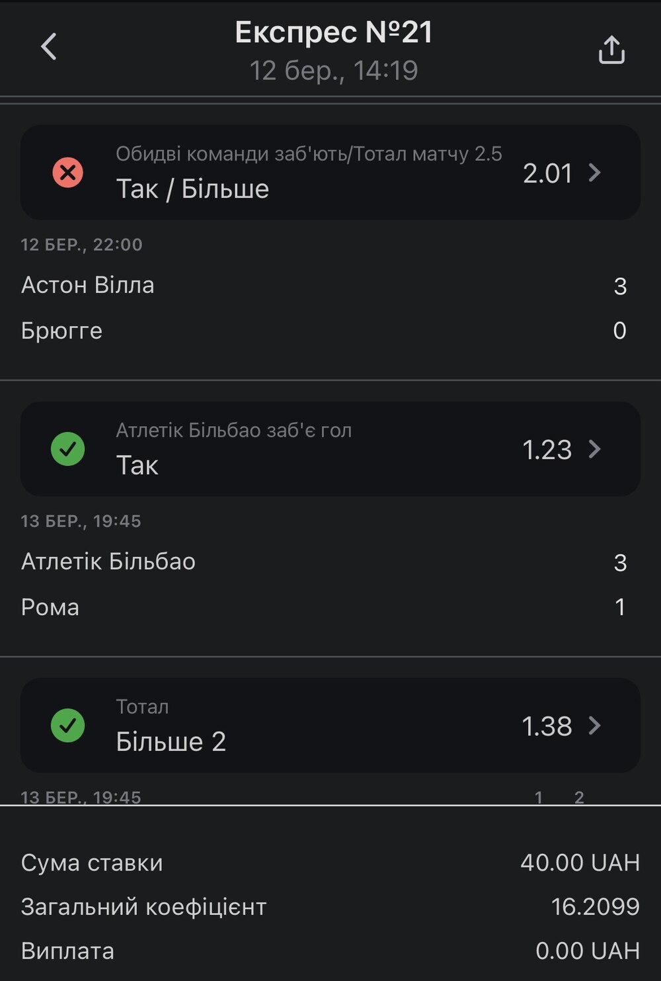Expand the 1.23 odds chevron
Screen dimensions: 661x981
point(594,449)
